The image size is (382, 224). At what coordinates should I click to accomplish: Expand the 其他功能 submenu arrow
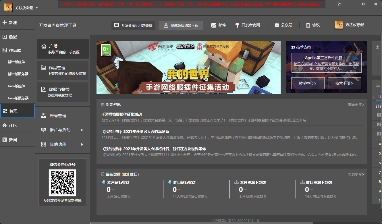pyautogui.click(x=82, y=144)
